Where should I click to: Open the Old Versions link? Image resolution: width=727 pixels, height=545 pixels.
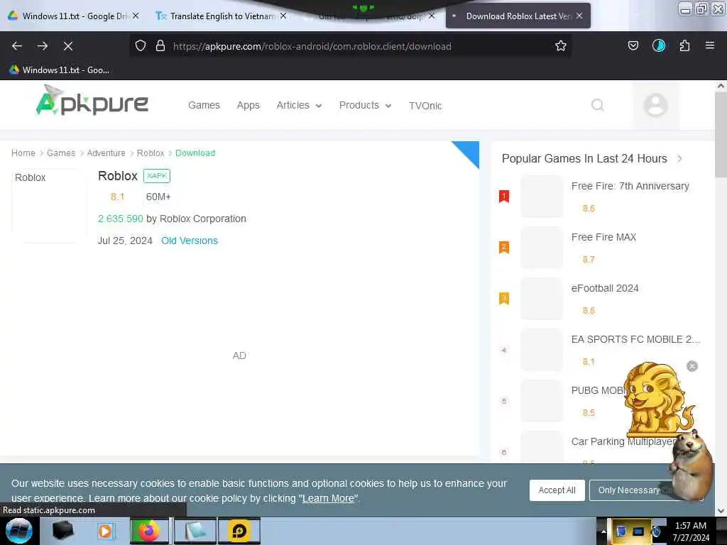[190, 241]
